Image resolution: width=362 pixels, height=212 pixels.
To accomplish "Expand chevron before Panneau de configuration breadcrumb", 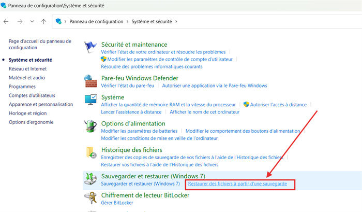I will click(65, 22).
